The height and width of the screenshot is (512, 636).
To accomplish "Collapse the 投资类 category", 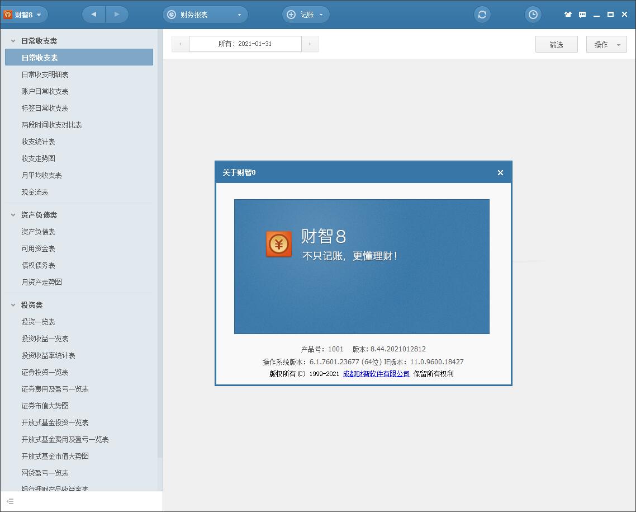I will coord(13,305).
